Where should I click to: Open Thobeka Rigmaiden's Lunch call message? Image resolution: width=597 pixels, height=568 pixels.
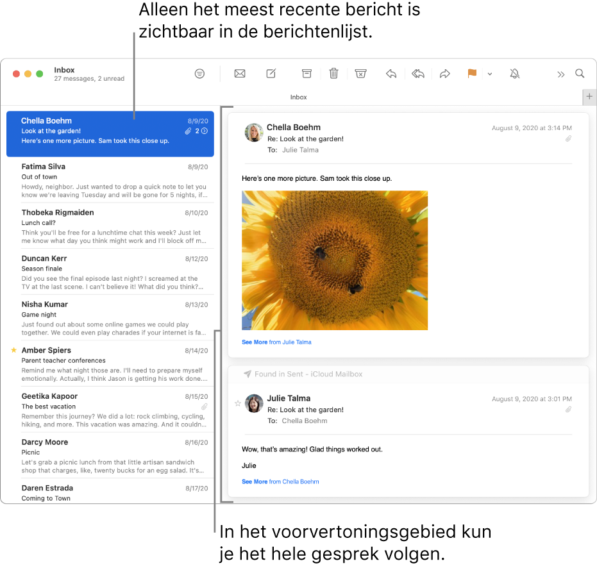(x=114, y=226)
